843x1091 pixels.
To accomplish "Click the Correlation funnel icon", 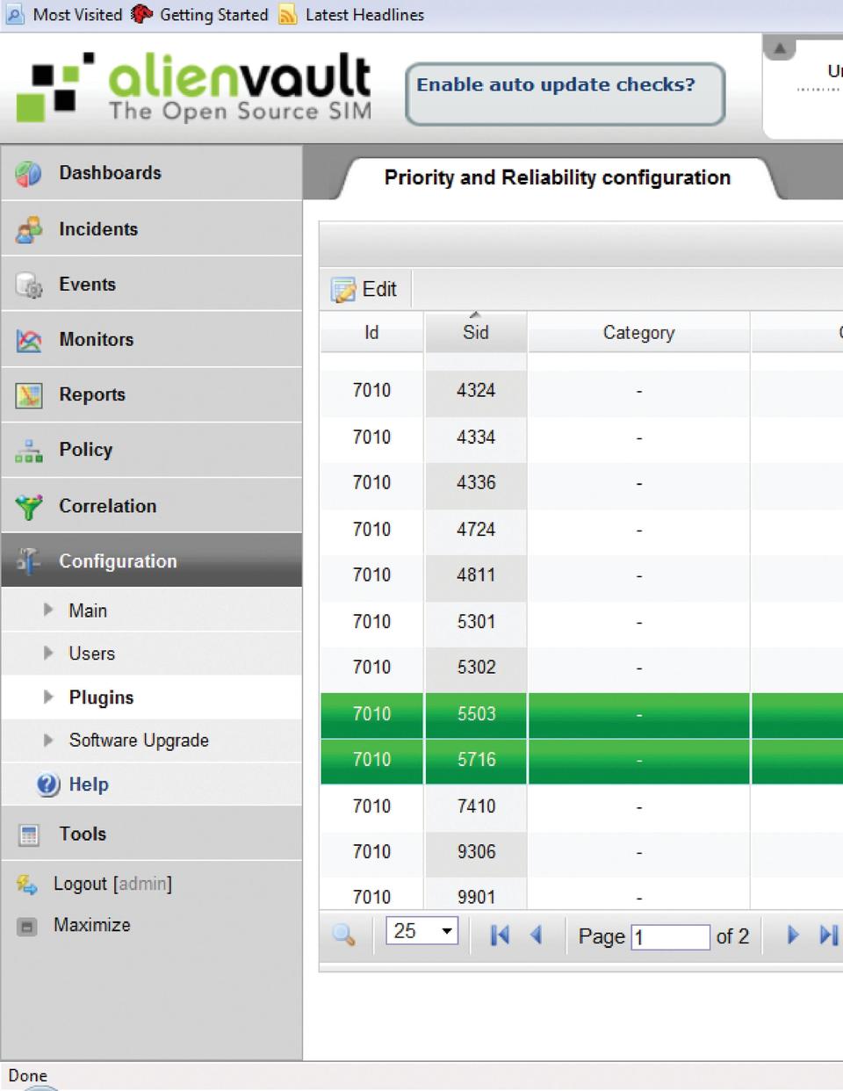I will [28, 507].
